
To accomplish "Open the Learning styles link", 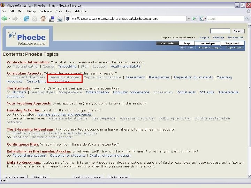I will (x=43, y=92).
